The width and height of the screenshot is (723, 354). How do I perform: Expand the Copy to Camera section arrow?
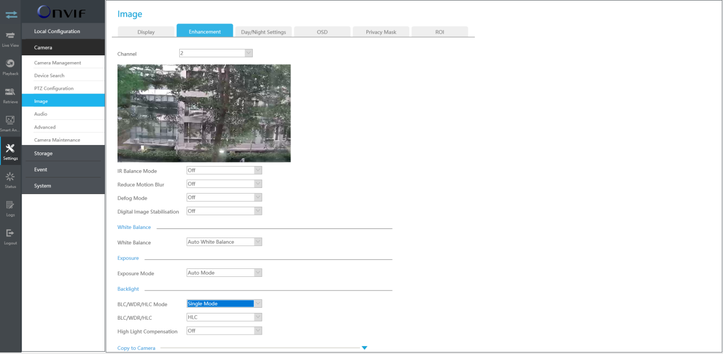[364, 348]
